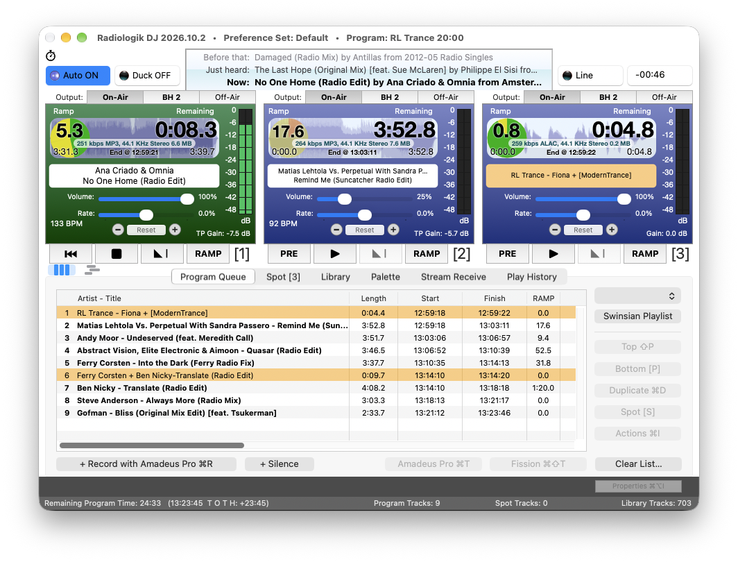Select queue row Steve Anderson - Always More

pyautogui.click(x=316, y=400)
